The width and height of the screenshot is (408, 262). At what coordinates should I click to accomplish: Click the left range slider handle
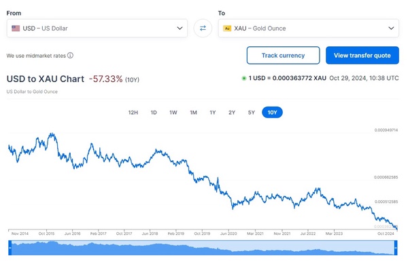point(10,248)
